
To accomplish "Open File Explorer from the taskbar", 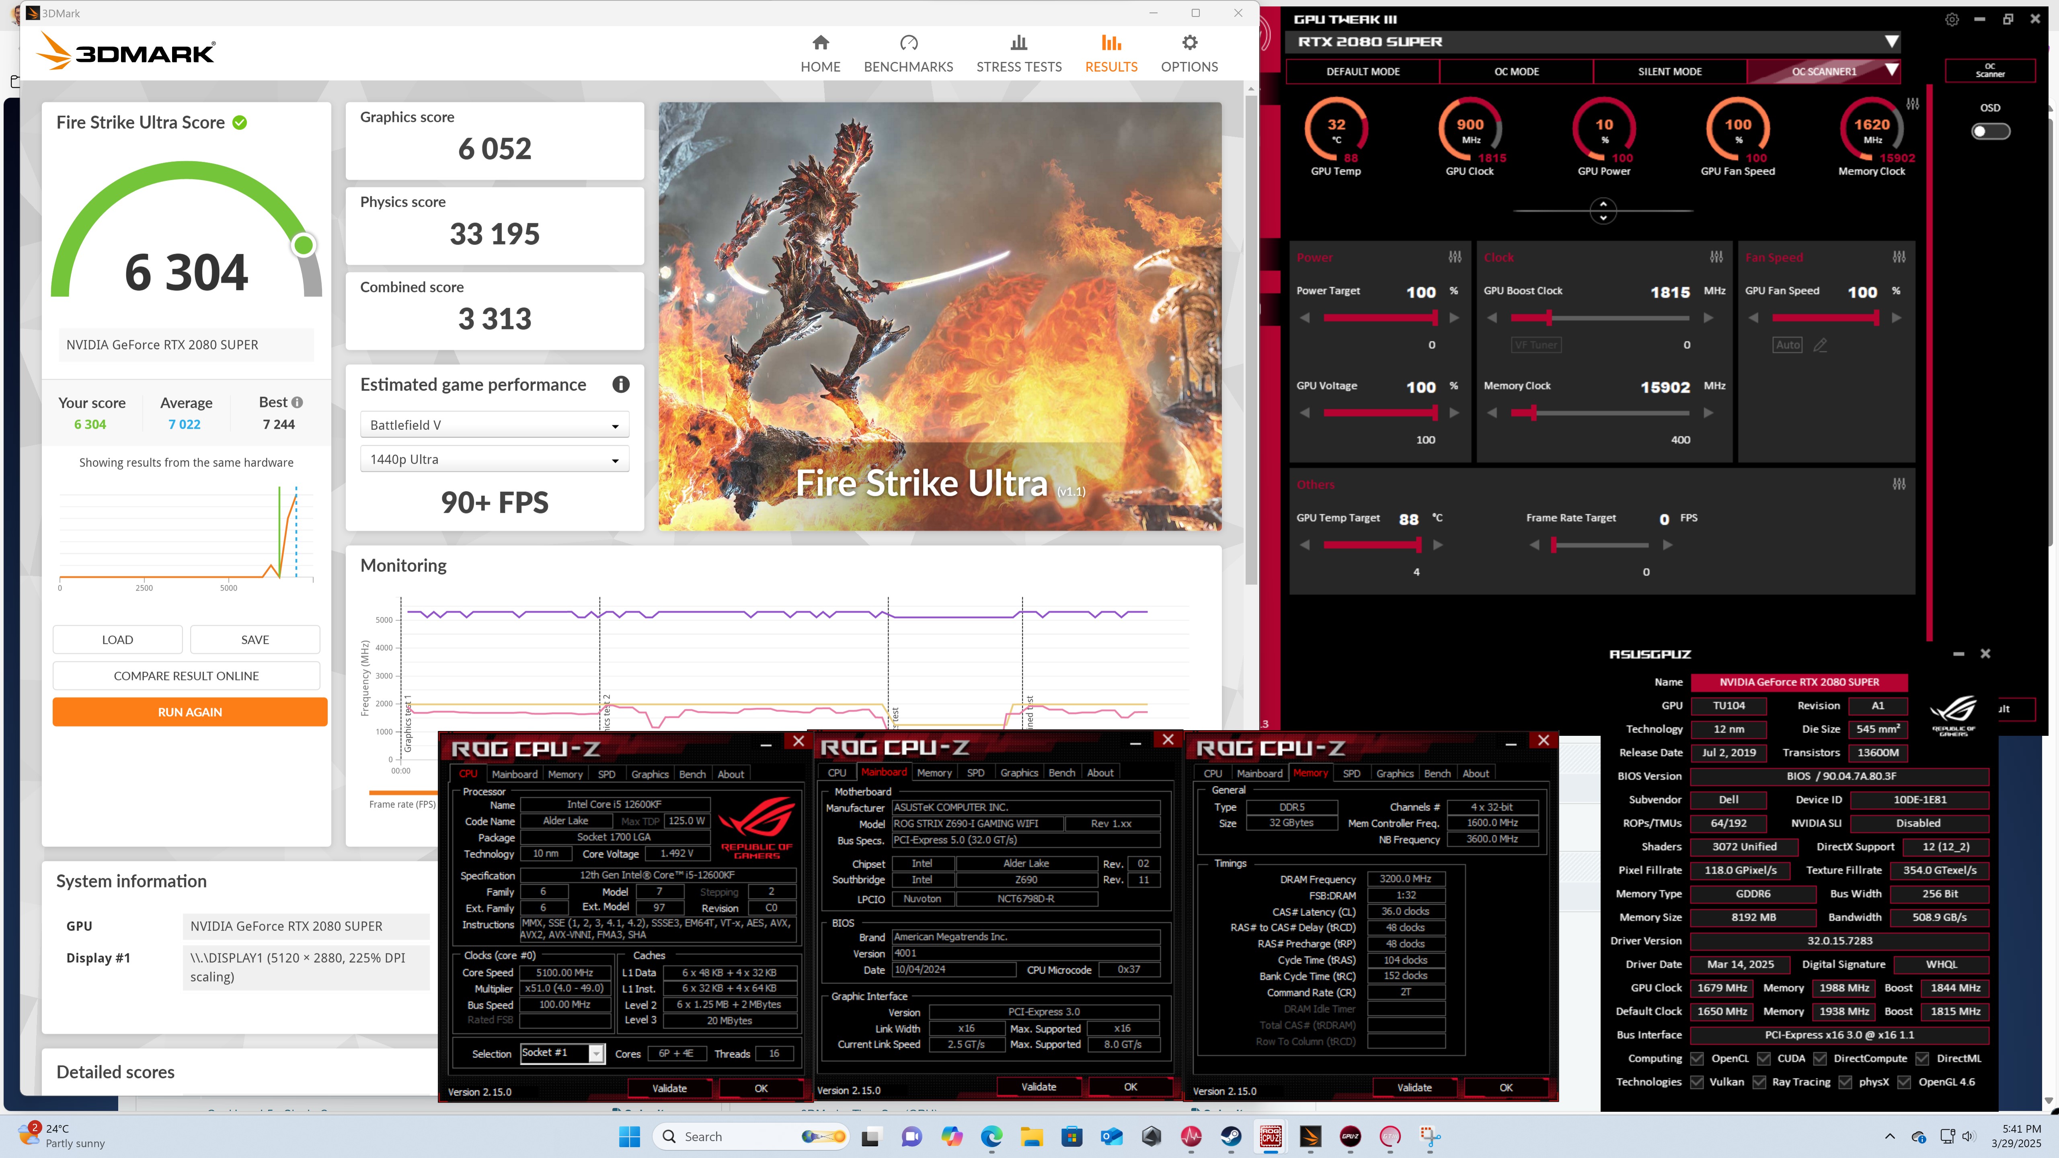I will (1031, 1136).
